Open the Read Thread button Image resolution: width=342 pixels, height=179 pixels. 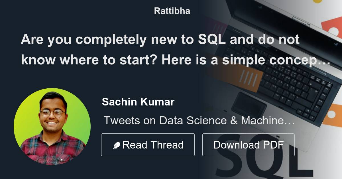[148, 145]
